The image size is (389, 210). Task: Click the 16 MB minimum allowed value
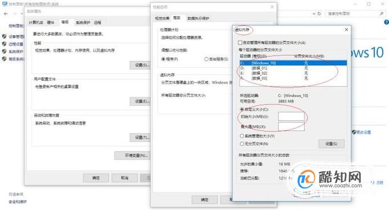point(284,164)
